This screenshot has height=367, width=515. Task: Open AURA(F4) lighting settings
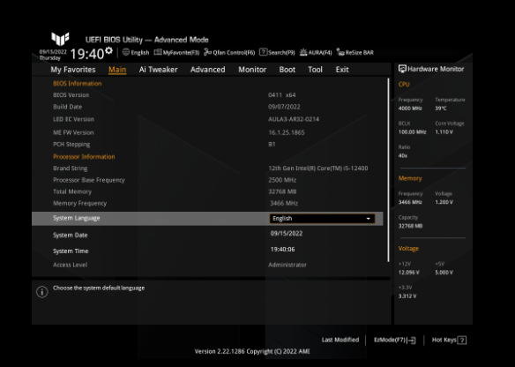tap(316, 52)
